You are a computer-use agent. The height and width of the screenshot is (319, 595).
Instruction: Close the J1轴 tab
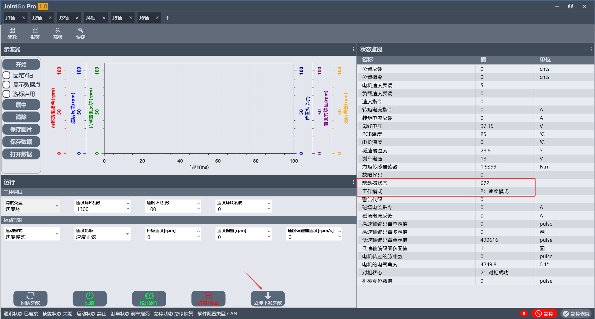[24, 18]
